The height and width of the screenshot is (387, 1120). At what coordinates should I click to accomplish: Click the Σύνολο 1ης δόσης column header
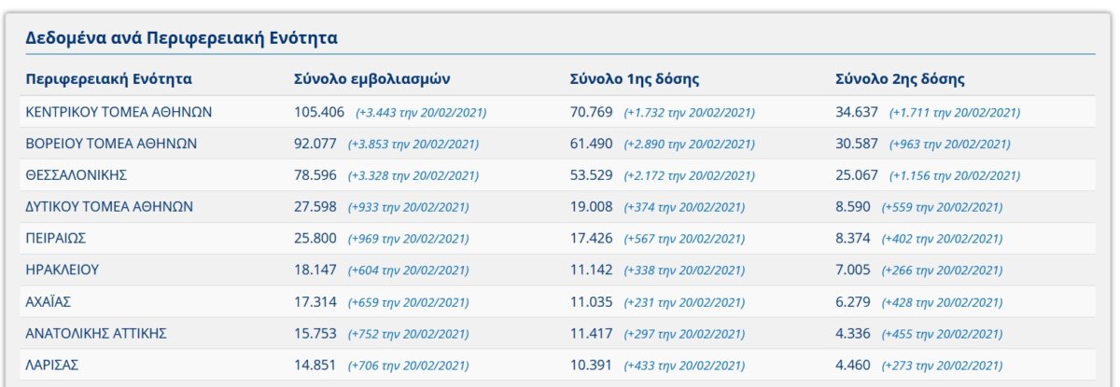(x=635, y=79)
